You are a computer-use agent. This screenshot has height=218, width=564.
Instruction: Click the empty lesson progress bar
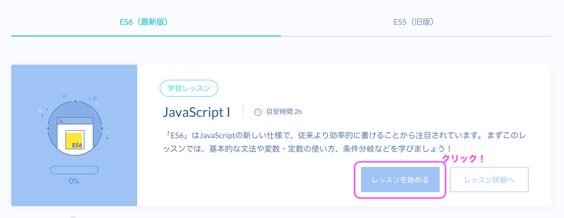click(74, 170)
